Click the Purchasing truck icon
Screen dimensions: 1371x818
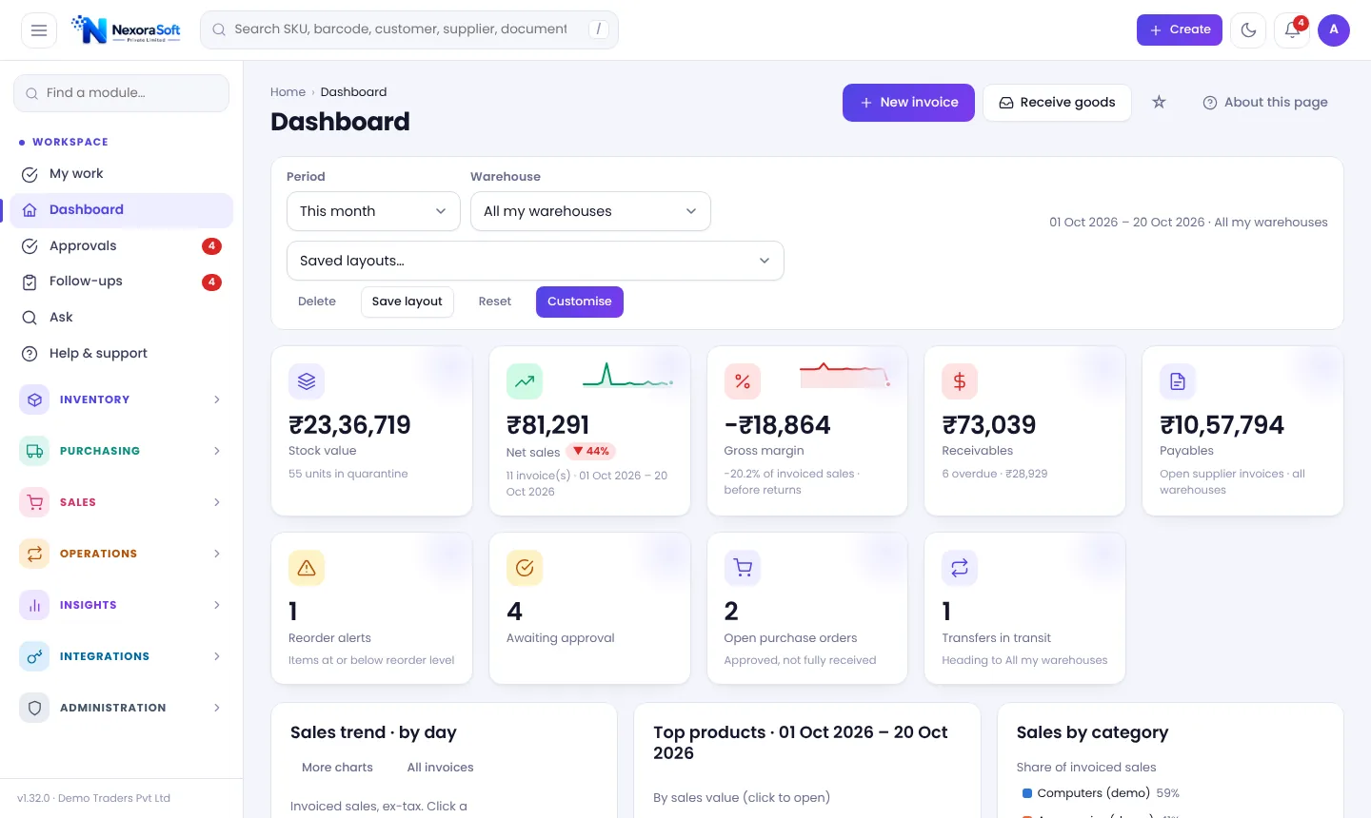coord(34,451)
